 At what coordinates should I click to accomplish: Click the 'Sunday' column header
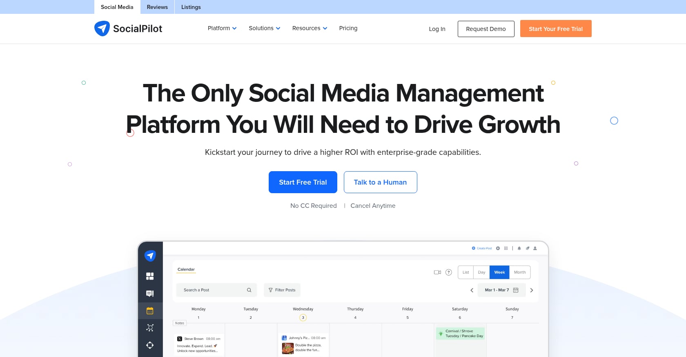[512, 309]
